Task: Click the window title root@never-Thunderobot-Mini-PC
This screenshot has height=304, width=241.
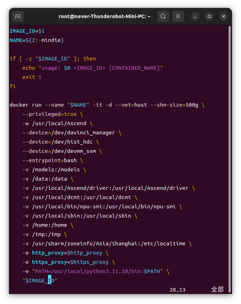Action: click(x=105, y=16)
